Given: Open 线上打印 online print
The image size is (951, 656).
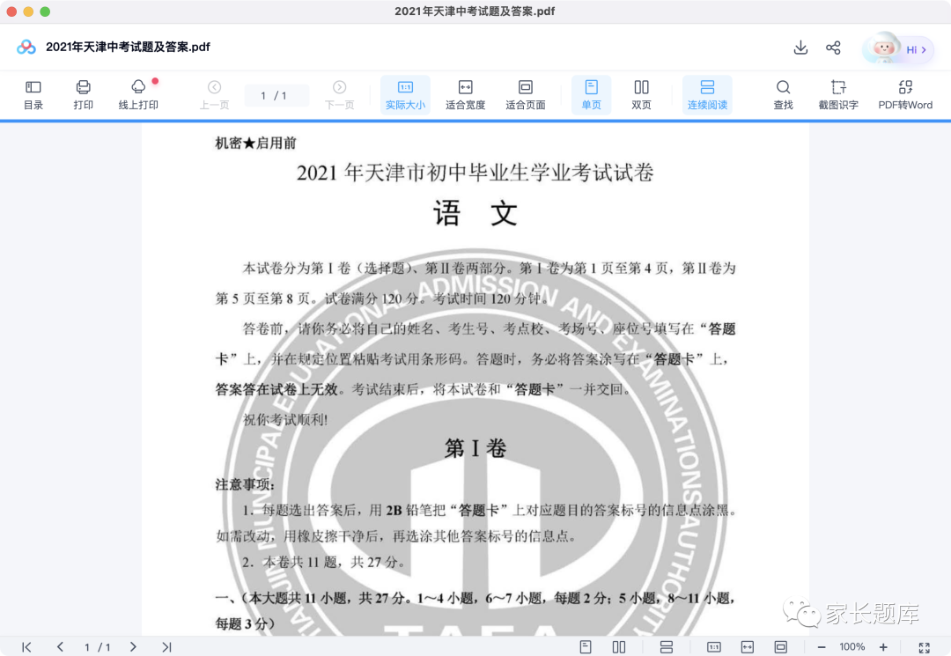Looking at the screenshot, I should tap(138, 95).
